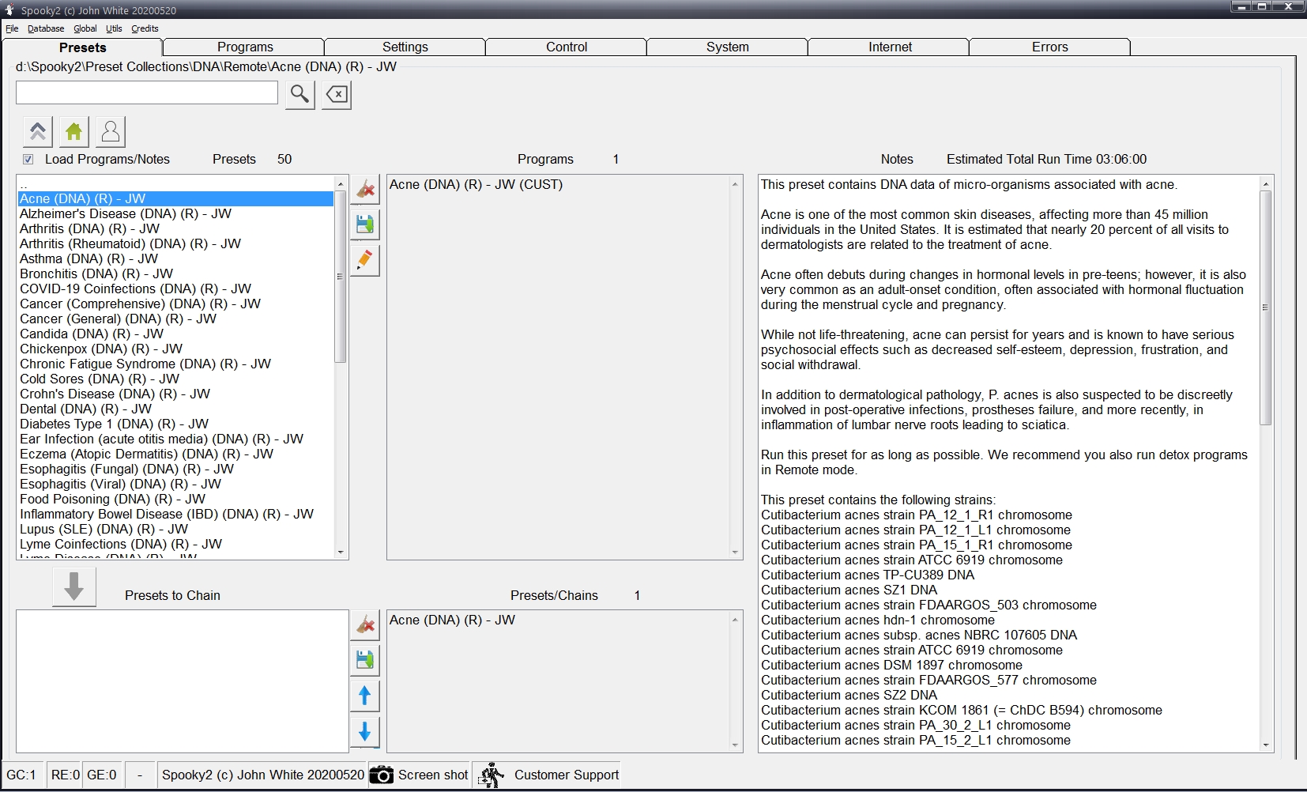Clear the search box with backspace icon

tap(337, 95)
